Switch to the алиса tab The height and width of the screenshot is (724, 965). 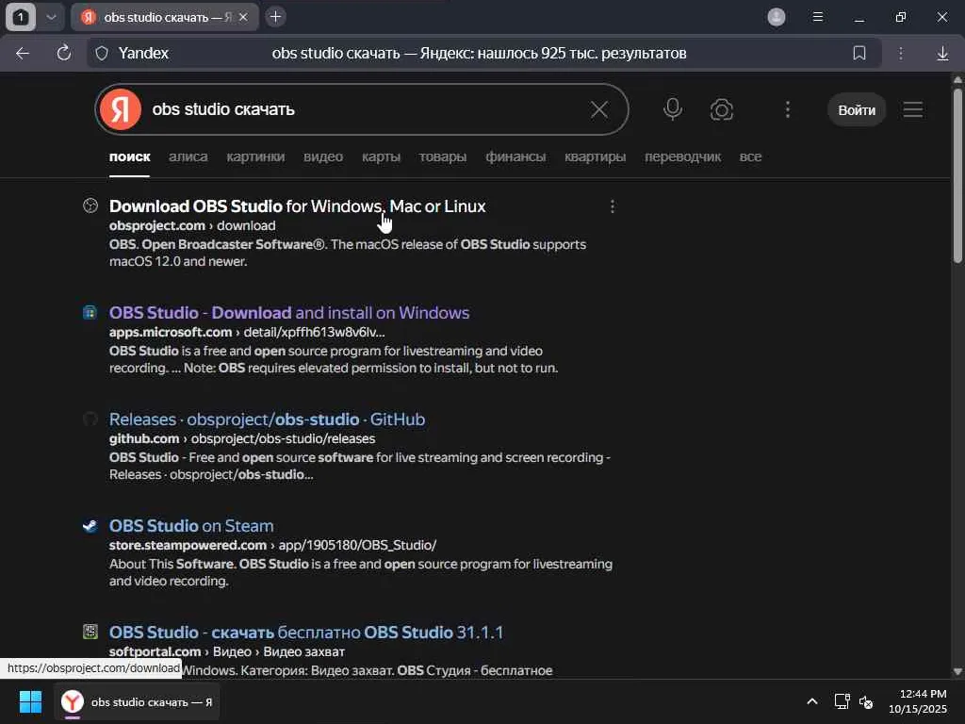188,157
